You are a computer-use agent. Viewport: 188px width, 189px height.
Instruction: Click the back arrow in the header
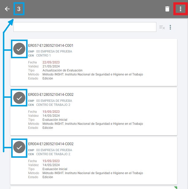pos(7,9)
